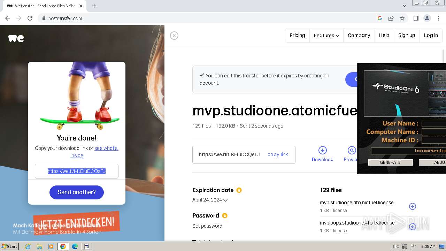Screen dimensions: 446x251
Task: Click the ABOUT button in the keygen window
Action: 432,162
